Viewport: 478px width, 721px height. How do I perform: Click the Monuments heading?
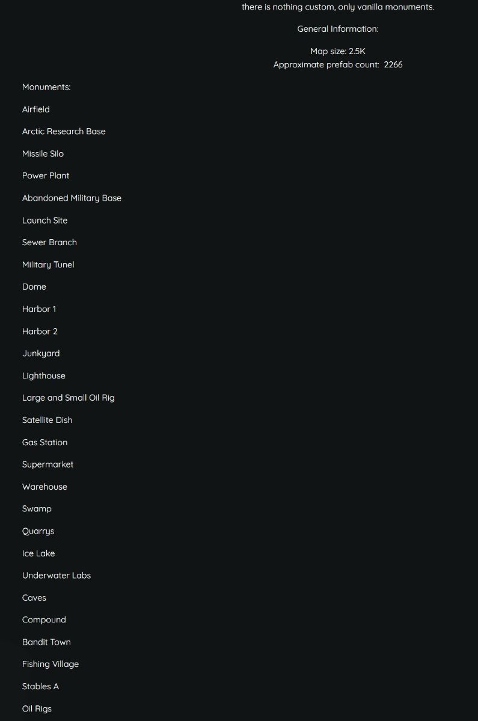click(46, 87)
